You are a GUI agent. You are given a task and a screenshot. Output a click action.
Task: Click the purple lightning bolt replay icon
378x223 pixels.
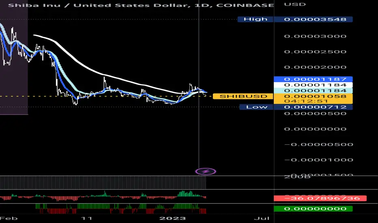pyautogui.click(x=206, y=172)
